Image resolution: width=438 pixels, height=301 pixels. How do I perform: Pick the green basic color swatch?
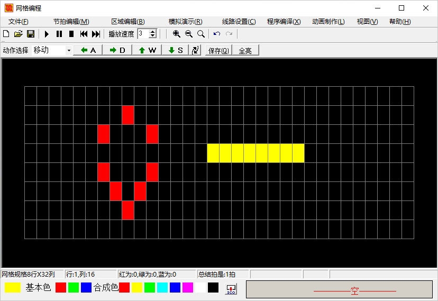click(x=74, y=288)
